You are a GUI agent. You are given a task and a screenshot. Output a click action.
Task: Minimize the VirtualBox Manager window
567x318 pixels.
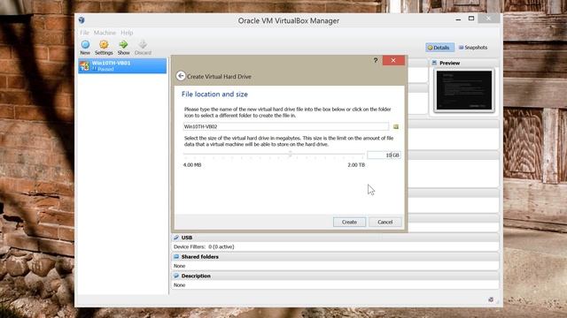[x=458, y=19]
